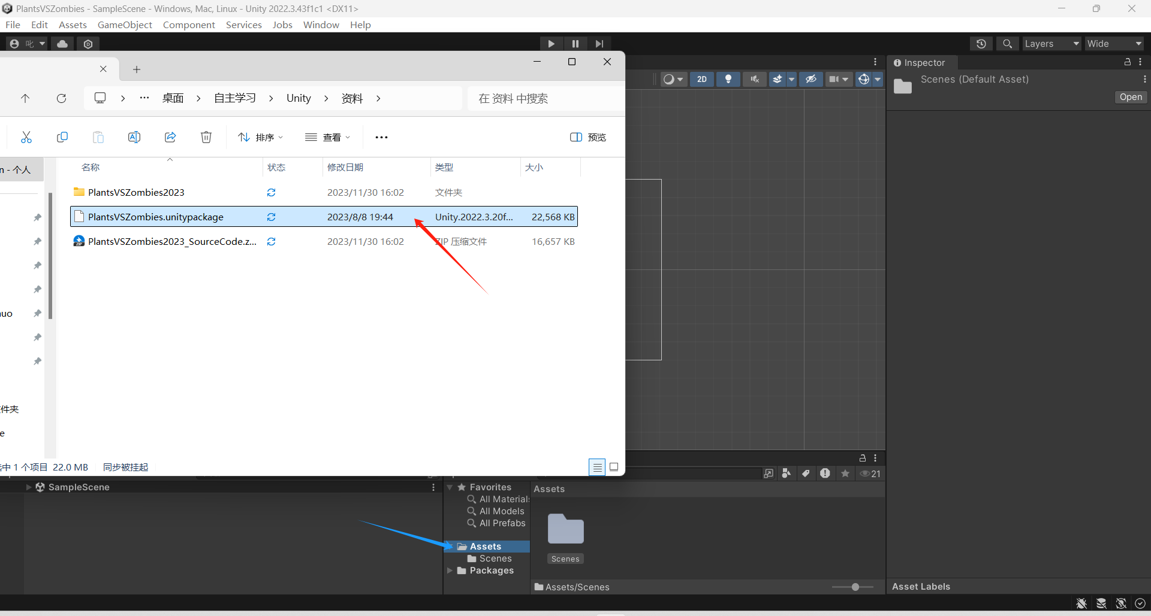Click Copy icon in Explorer toolbar
1151x616 pixels.
click(62, 137)
